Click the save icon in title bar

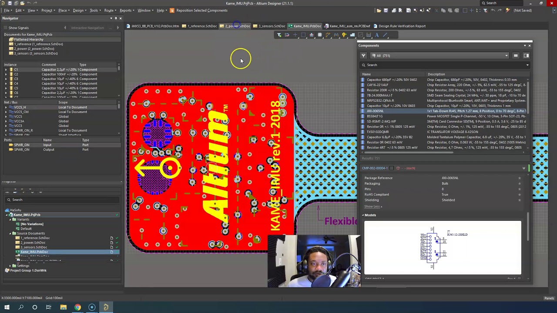pyautogui.click(x=10, y=3)
